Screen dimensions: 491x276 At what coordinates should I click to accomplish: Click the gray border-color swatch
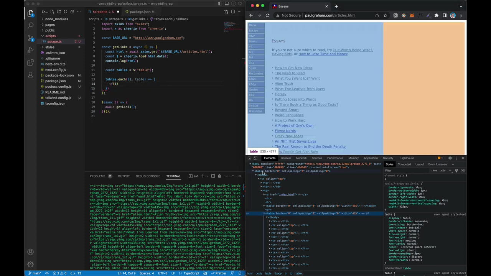413,256
